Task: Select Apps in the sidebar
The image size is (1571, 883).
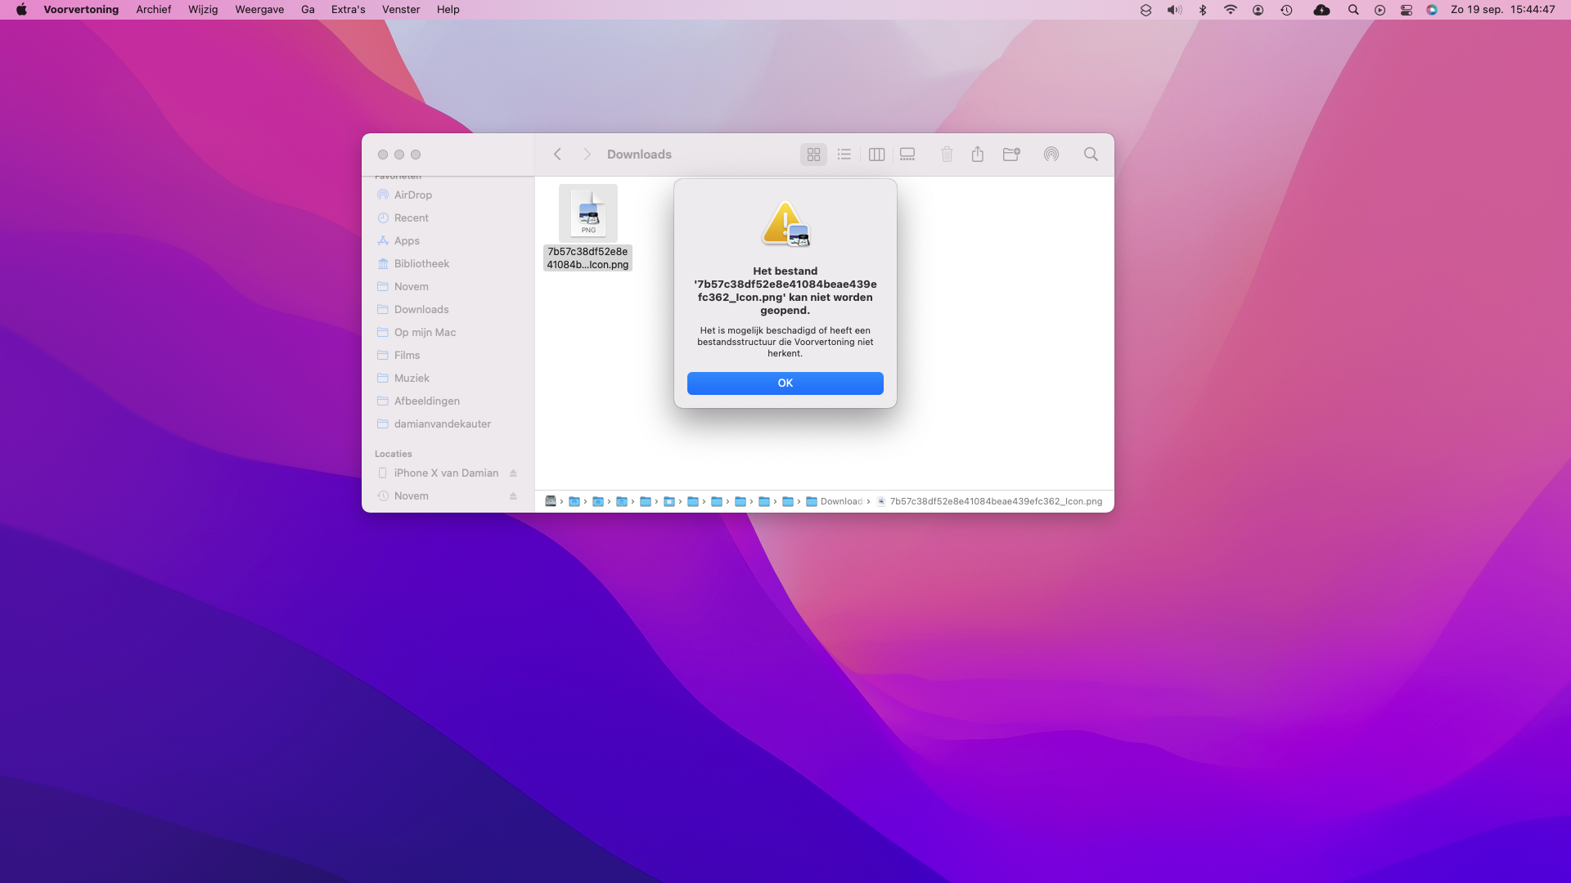Action: tap(448, 241)
